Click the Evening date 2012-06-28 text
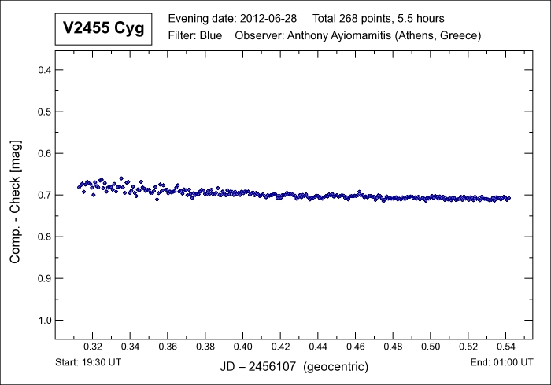 [x=233, y=18]
